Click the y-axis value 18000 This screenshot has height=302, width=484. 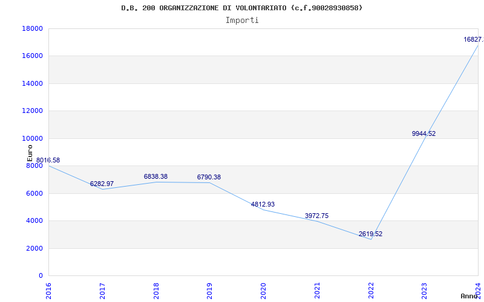coord(33,28)
